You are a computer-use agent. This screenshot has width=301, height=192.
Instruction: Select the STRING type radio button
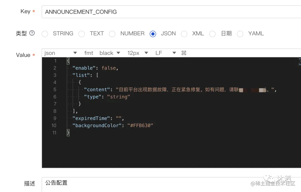click(x=45, y=34)
